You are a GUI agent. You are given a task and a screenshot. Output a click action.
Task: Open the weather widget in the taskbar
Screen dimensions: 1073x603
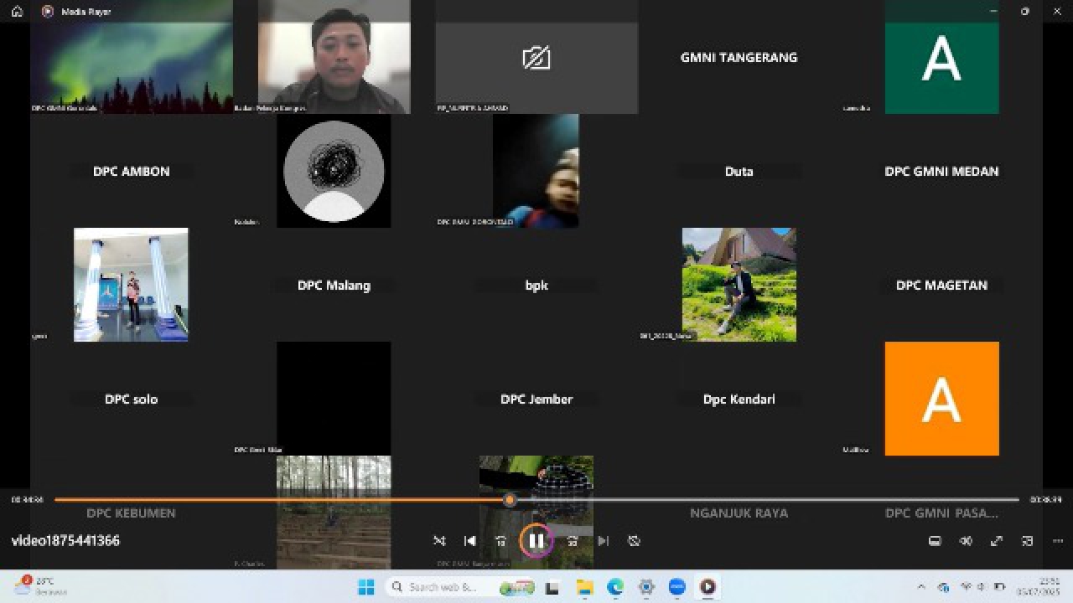38,586
